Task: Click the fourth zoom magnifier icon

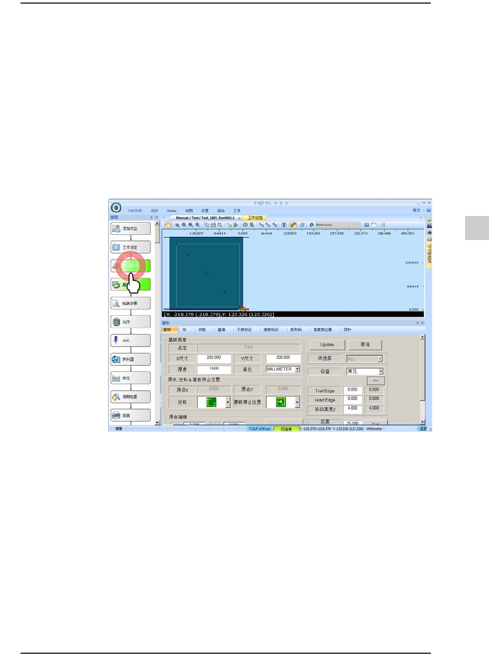Action: tap(197, 225)
